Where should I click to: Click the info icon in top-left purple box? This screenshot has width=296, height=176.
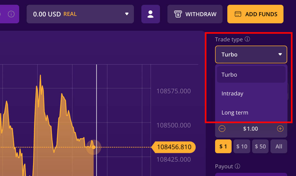click(x=11, y=14)
